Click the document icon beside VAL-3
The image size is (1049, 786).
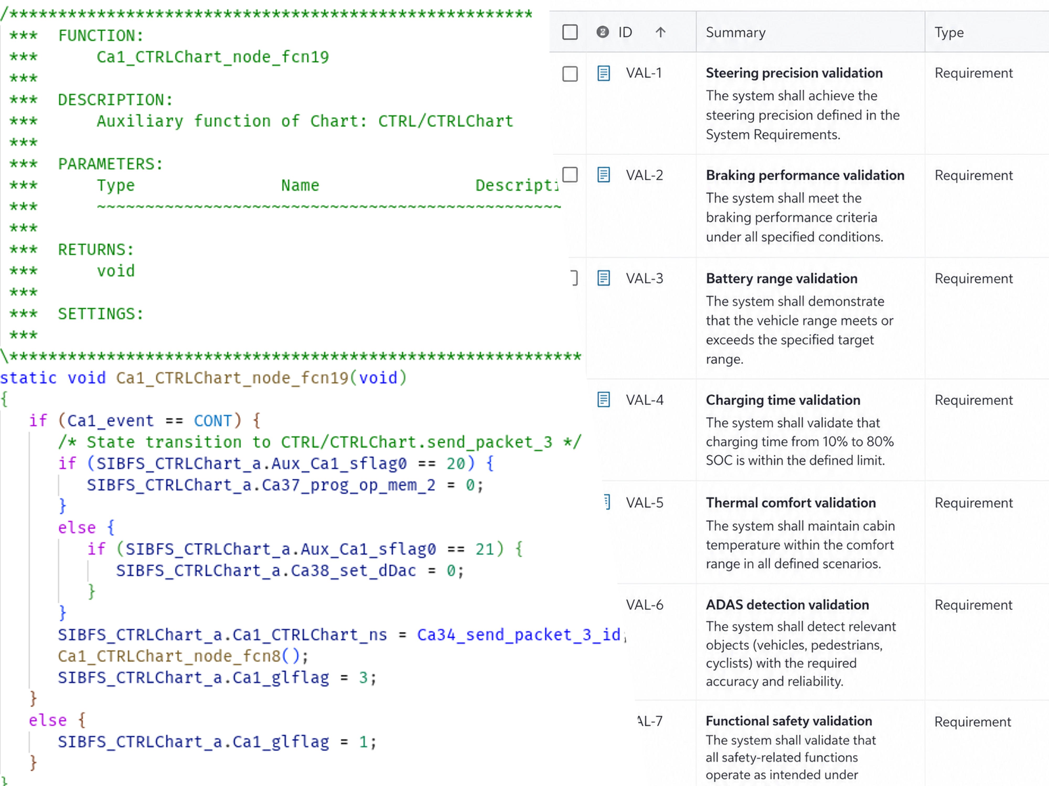603,278
